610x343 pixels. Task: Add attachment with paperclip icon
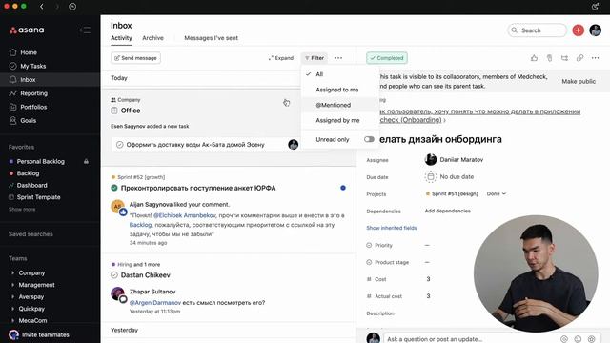point(549,58)
